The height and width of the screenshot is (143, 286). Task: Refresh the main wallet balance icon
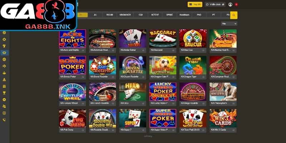tap(207, 4)
